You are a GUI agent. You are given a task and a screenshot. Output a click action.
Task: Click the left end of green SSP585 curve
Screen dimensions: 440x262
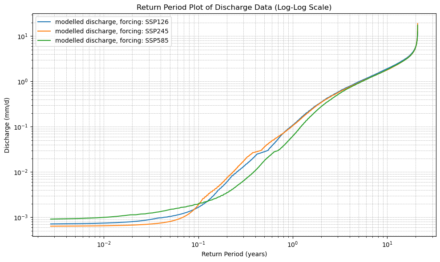pos(51,219)
